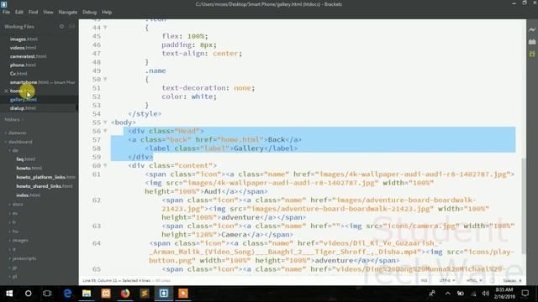Open the File menu

pos(6,12)
